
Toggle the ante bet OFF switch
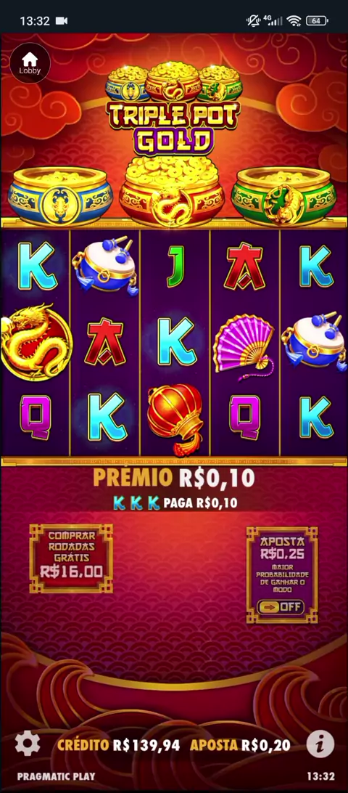tap(280, 607)
